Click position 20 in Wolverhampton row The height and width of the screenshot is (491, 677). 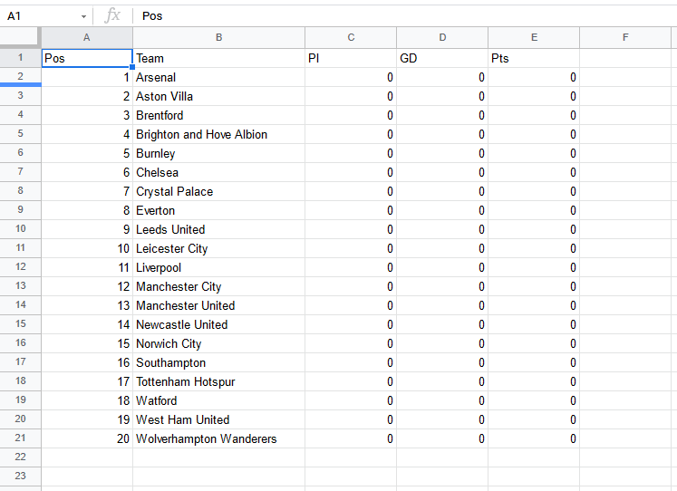point(87,438)
